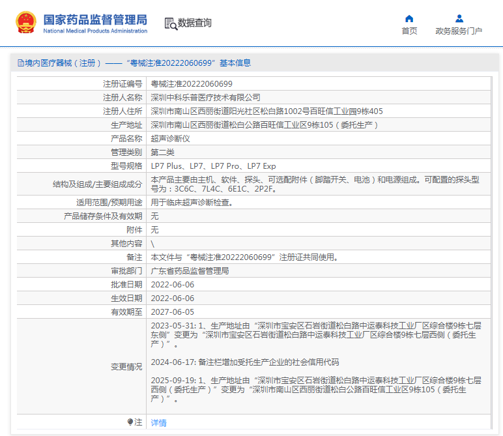This screenshot has width=503, height=436.
Task: Click structure text listing probes 3C6C、7L4C
Action: [x=315, y=184]
